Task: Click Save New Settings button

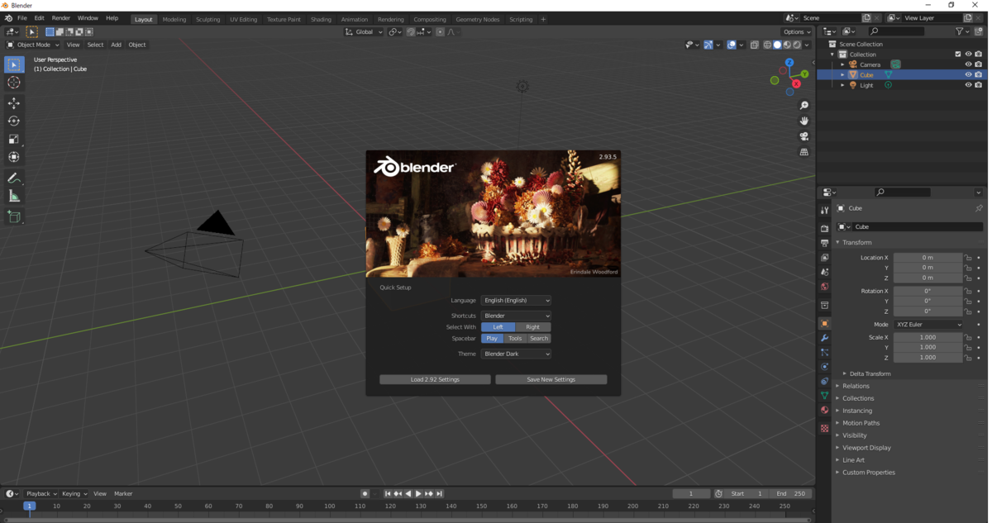Action: coord(551,379)
